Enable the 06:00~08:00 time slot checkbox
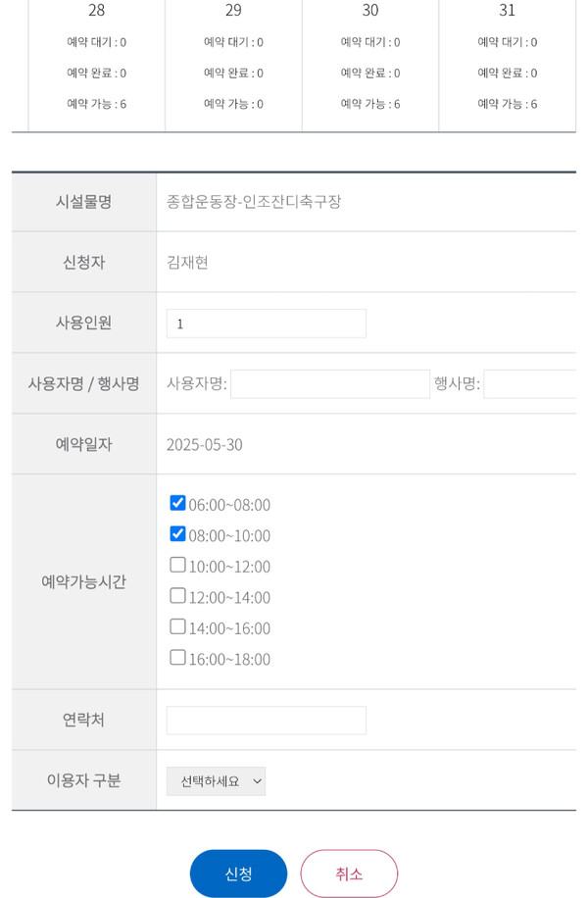 pyautogui.click(x=176, y=502)
